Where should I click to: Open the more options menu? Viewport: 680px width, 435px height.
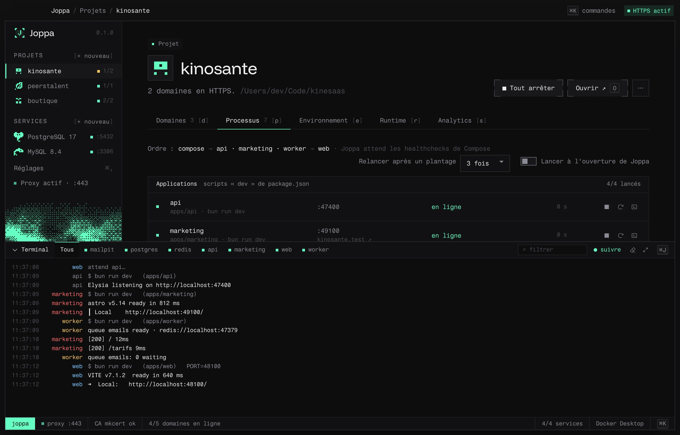pyautogui.click(x=641, y=88)
